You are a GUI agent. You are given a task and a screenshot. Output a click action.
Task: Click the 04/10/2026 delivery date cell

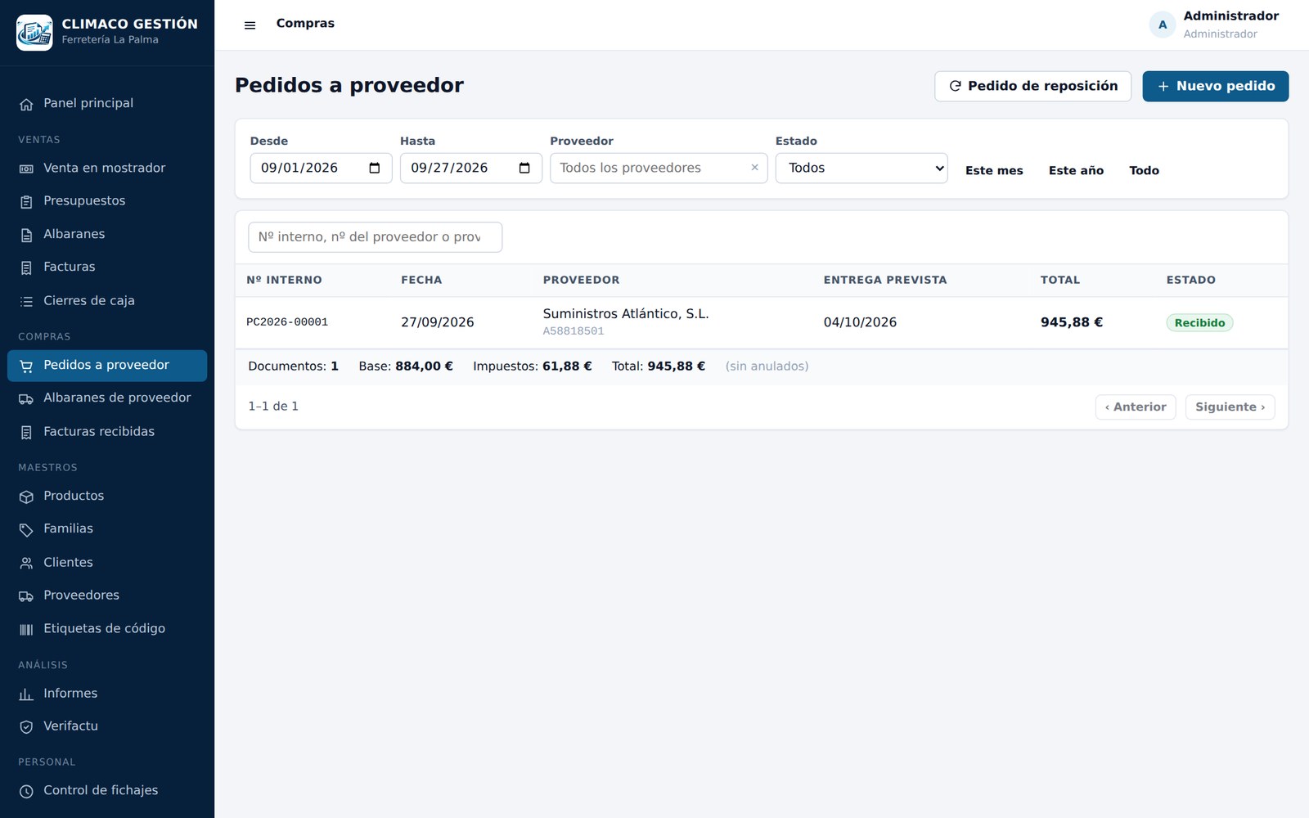[860, 322]
